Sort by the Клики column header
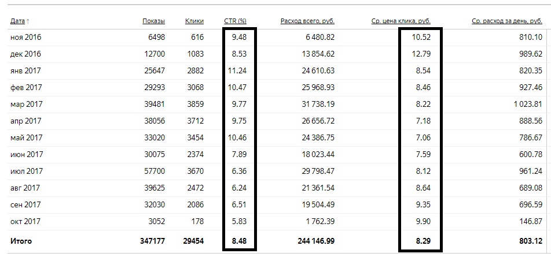 click(x=194, y=21)
